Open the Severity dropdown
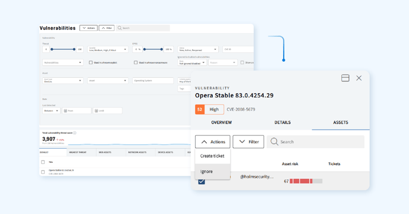Viewport: 409px width, 214px height. [108, 49]
